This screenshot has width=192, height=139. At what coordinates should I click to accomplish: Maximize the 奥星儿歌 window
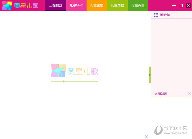point(181,6)
